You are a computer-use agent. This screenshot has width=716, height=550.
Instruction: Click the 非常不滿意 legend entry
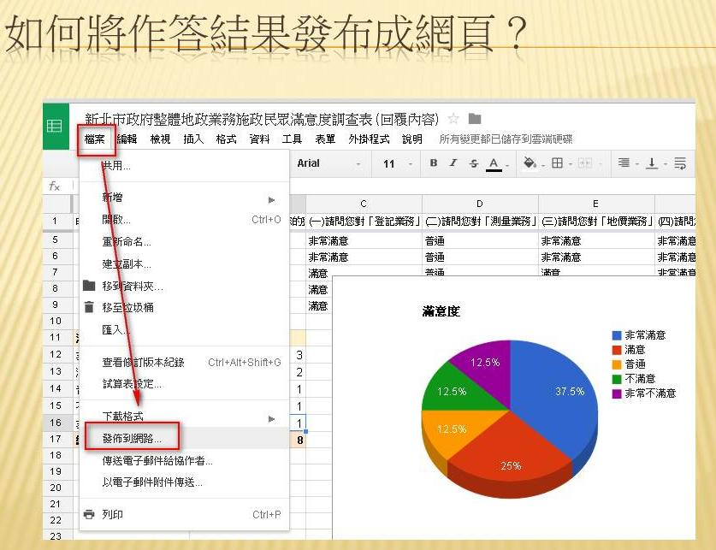[x=644, y=393]
